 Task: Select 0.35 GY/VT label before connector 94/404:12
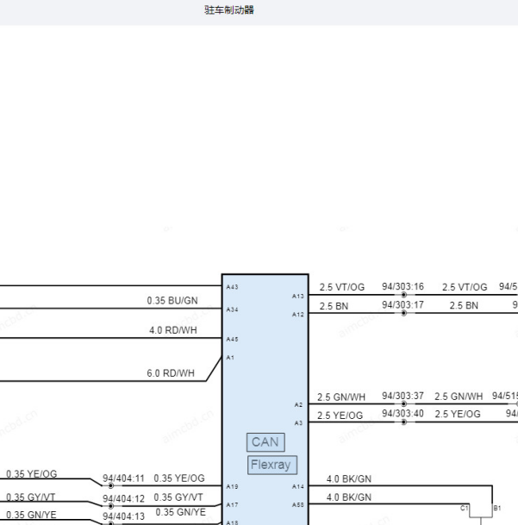(30, 497)
